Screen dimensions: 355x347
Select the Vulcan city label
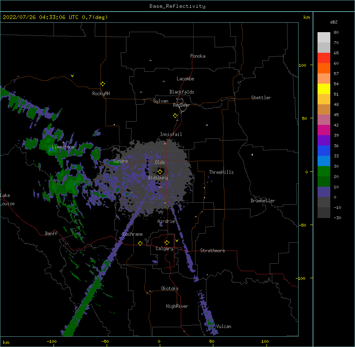[x=224, y=326]
